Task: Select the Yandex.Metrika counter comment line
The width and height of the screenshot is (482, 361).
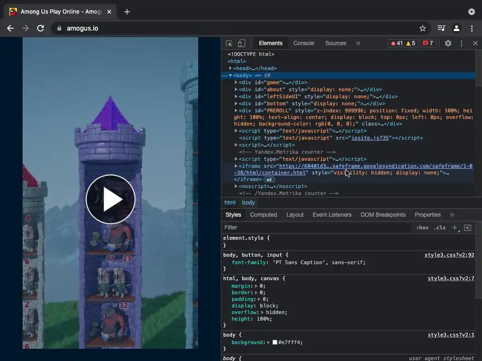Action: tap(287, 152)
